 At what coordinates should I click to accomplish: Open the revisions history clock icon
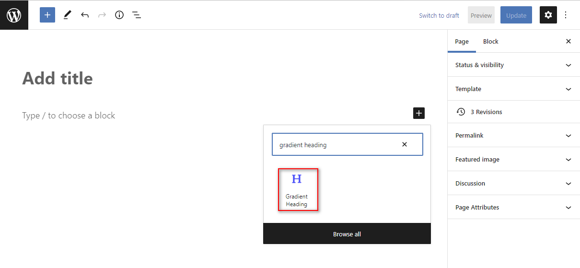tap(461, 112)
